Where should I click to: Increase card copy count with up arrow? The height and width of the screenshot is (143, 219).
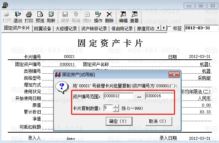pyautogui.click(x=116, y=107)
